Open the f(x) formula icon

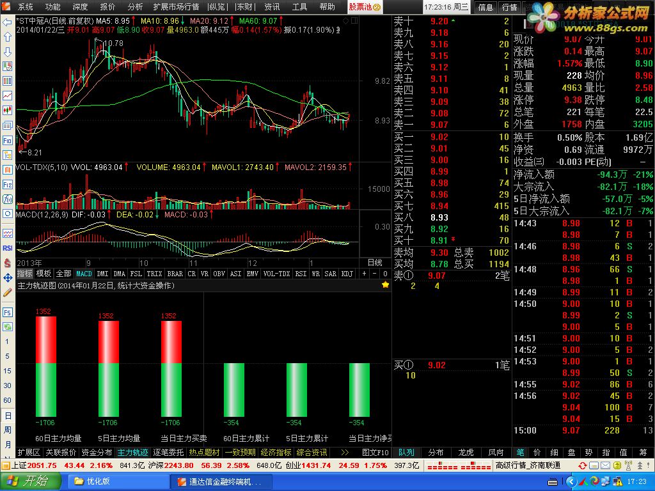click(7, 199)
